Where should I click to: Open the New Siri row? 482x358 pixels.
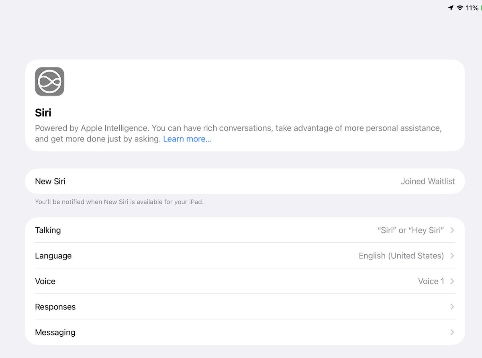click(245, 181)
